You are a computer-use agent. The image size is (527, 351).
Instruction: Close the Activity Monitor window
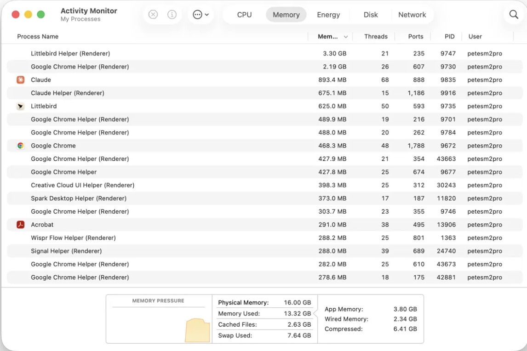click(x=16, y=14)
